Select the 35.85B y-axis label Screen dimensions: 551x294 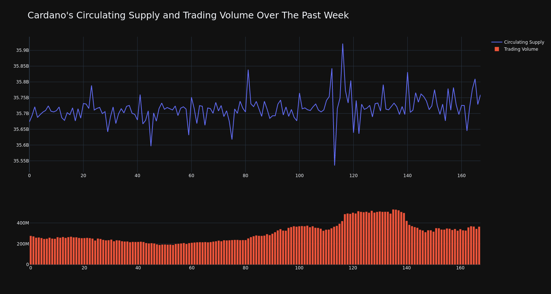[21, 66]
